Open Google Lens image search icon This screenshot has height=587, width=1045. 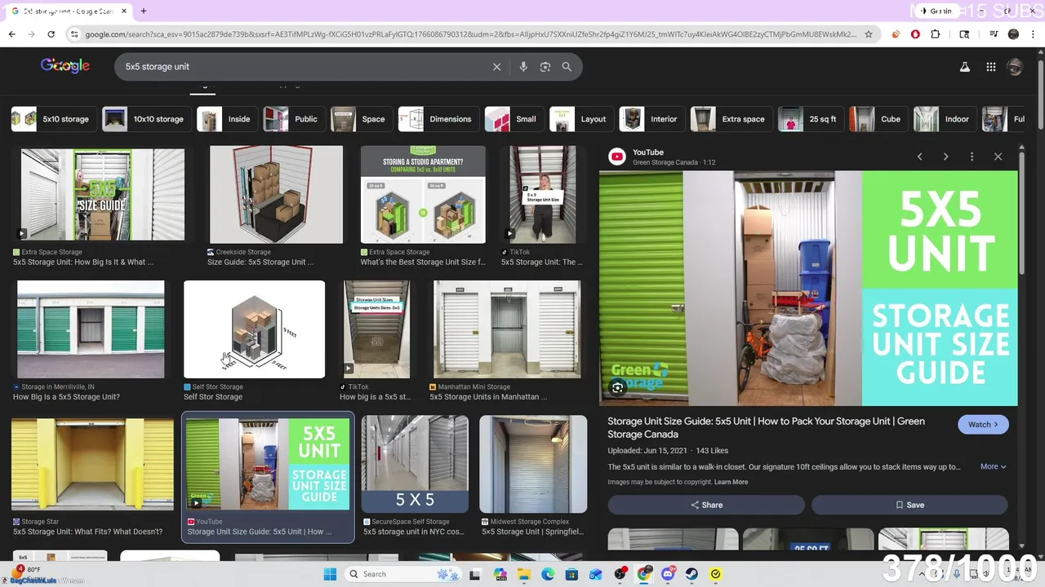545,67
